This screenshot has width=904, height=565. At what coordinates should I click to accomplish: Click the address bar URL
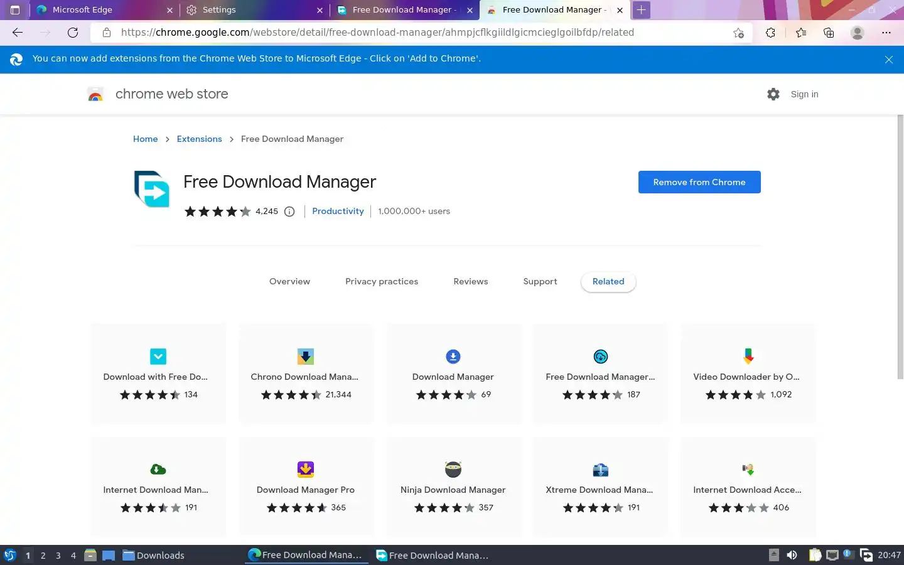point(377,33)
